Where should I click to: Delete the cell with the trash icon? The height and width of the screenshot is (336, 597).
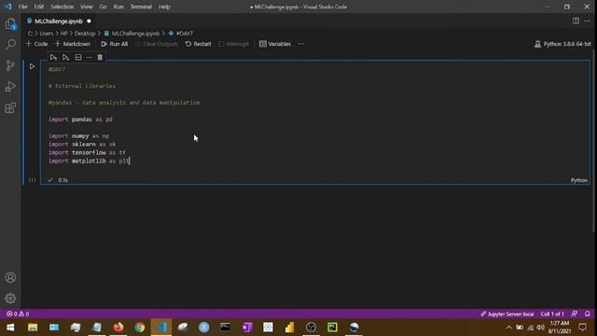click(100, 57)
